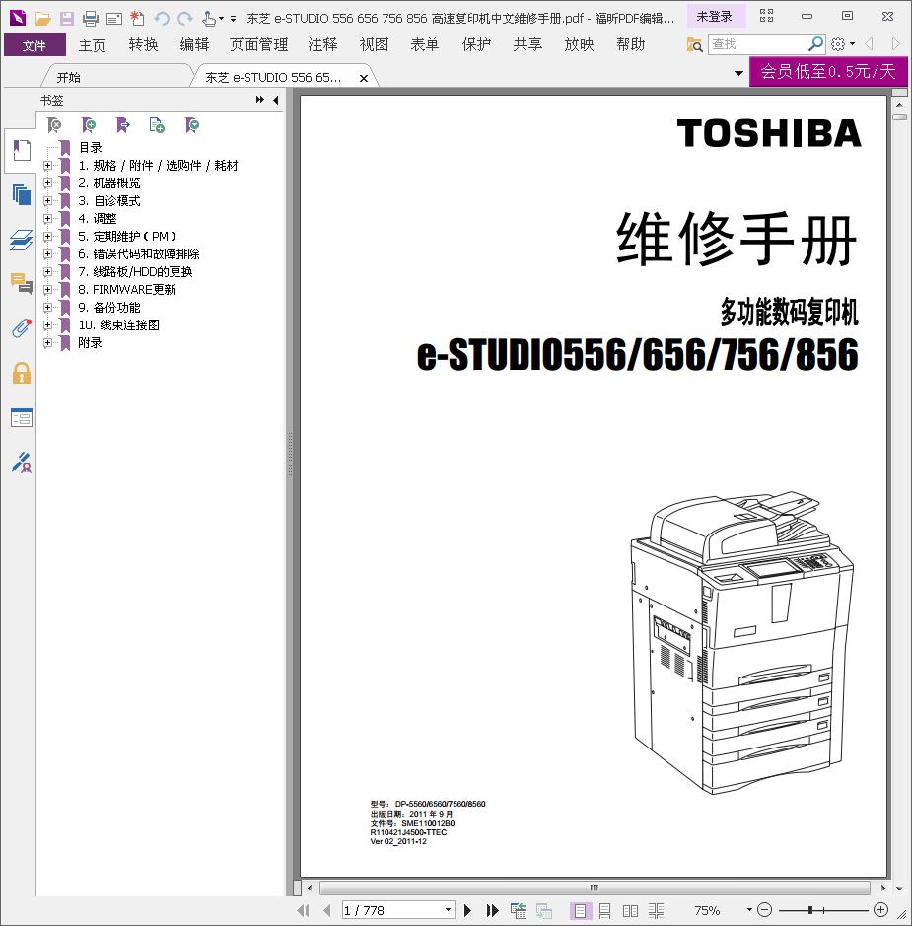Open the 目录 bookmark

coord(91,148)
